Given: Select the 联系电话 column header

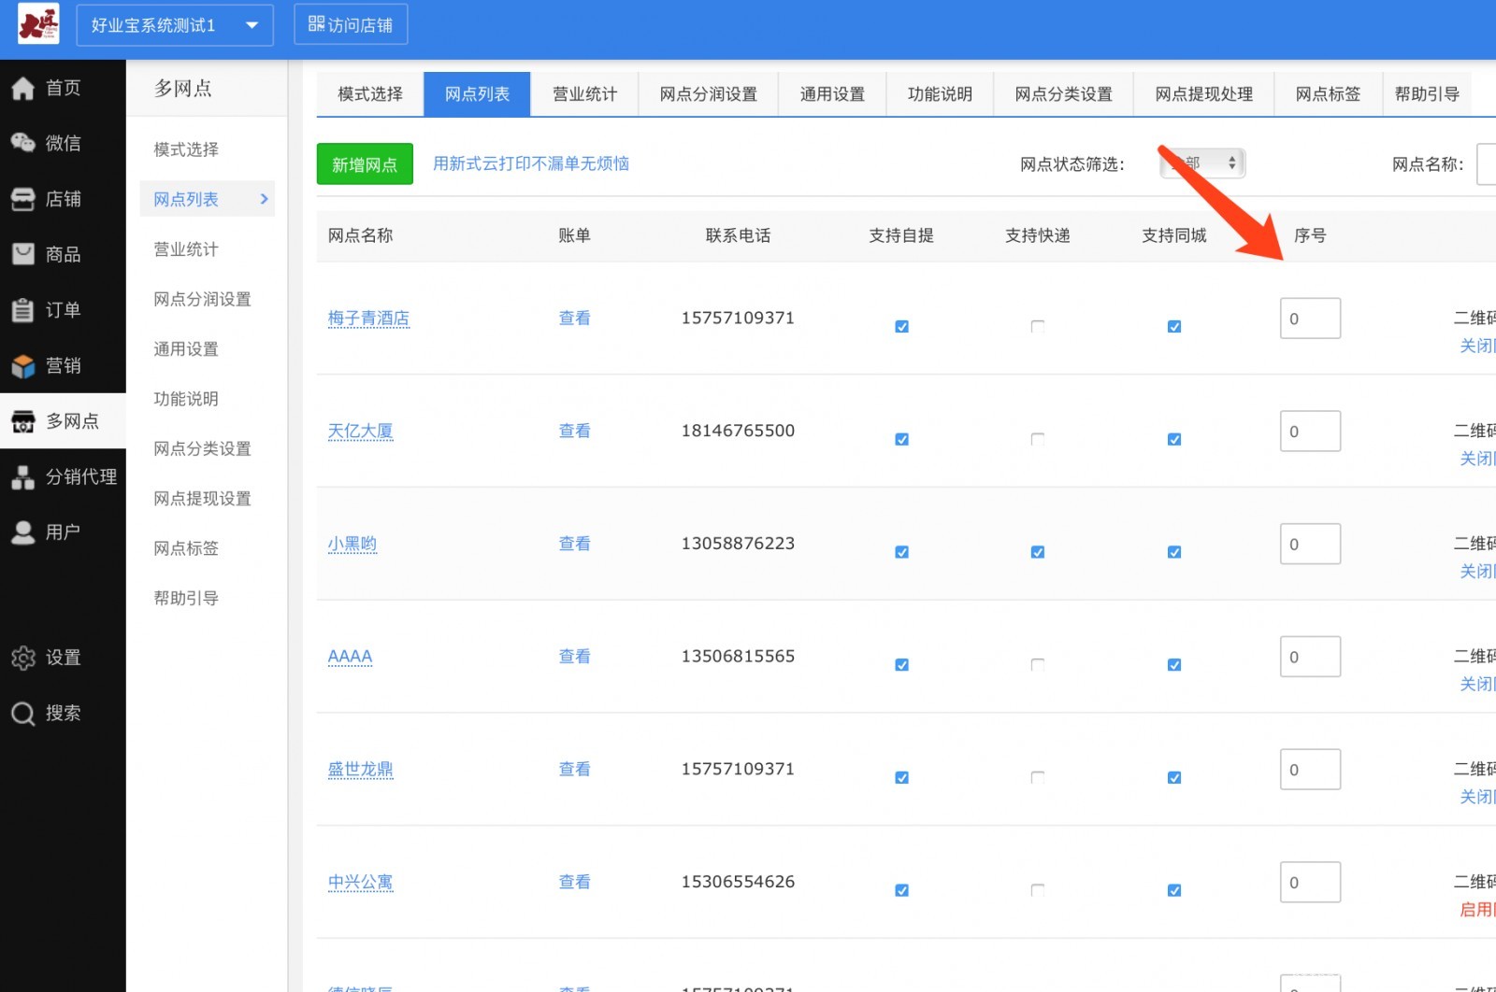Looking at the screenshot, I should [738, 235].
